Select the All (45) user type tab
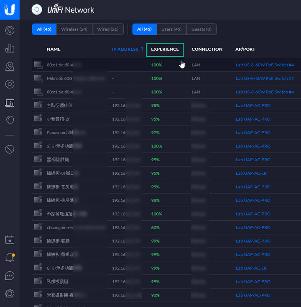 [x=145, y=29]
